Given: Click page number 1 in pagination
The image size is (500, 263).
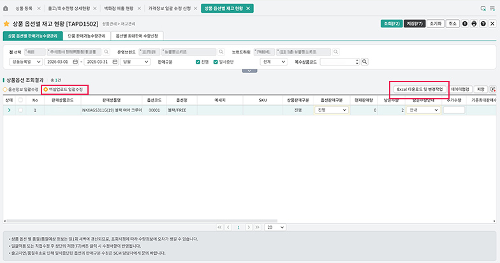Looking at the screenshot, I should (239, 227).
